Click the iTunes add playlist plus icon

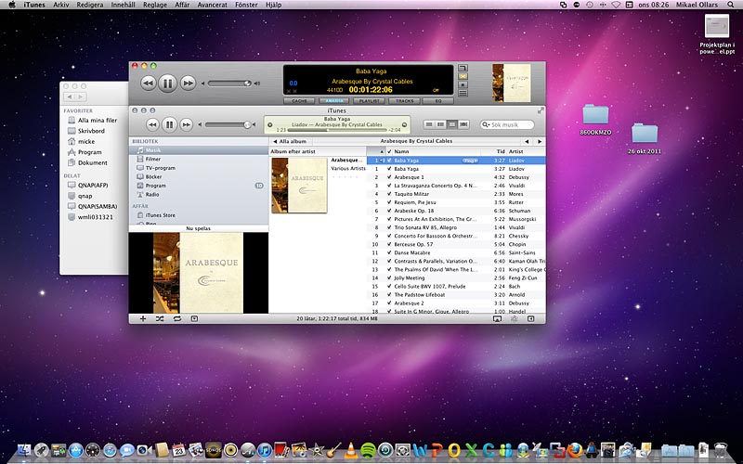(143, 318)
